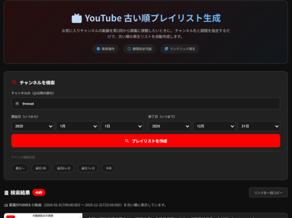Click the クイック期間設定 label
Image resolution: width=292 pixels, height=218 pixels.
pyautogui.click(x=24, y=157)
